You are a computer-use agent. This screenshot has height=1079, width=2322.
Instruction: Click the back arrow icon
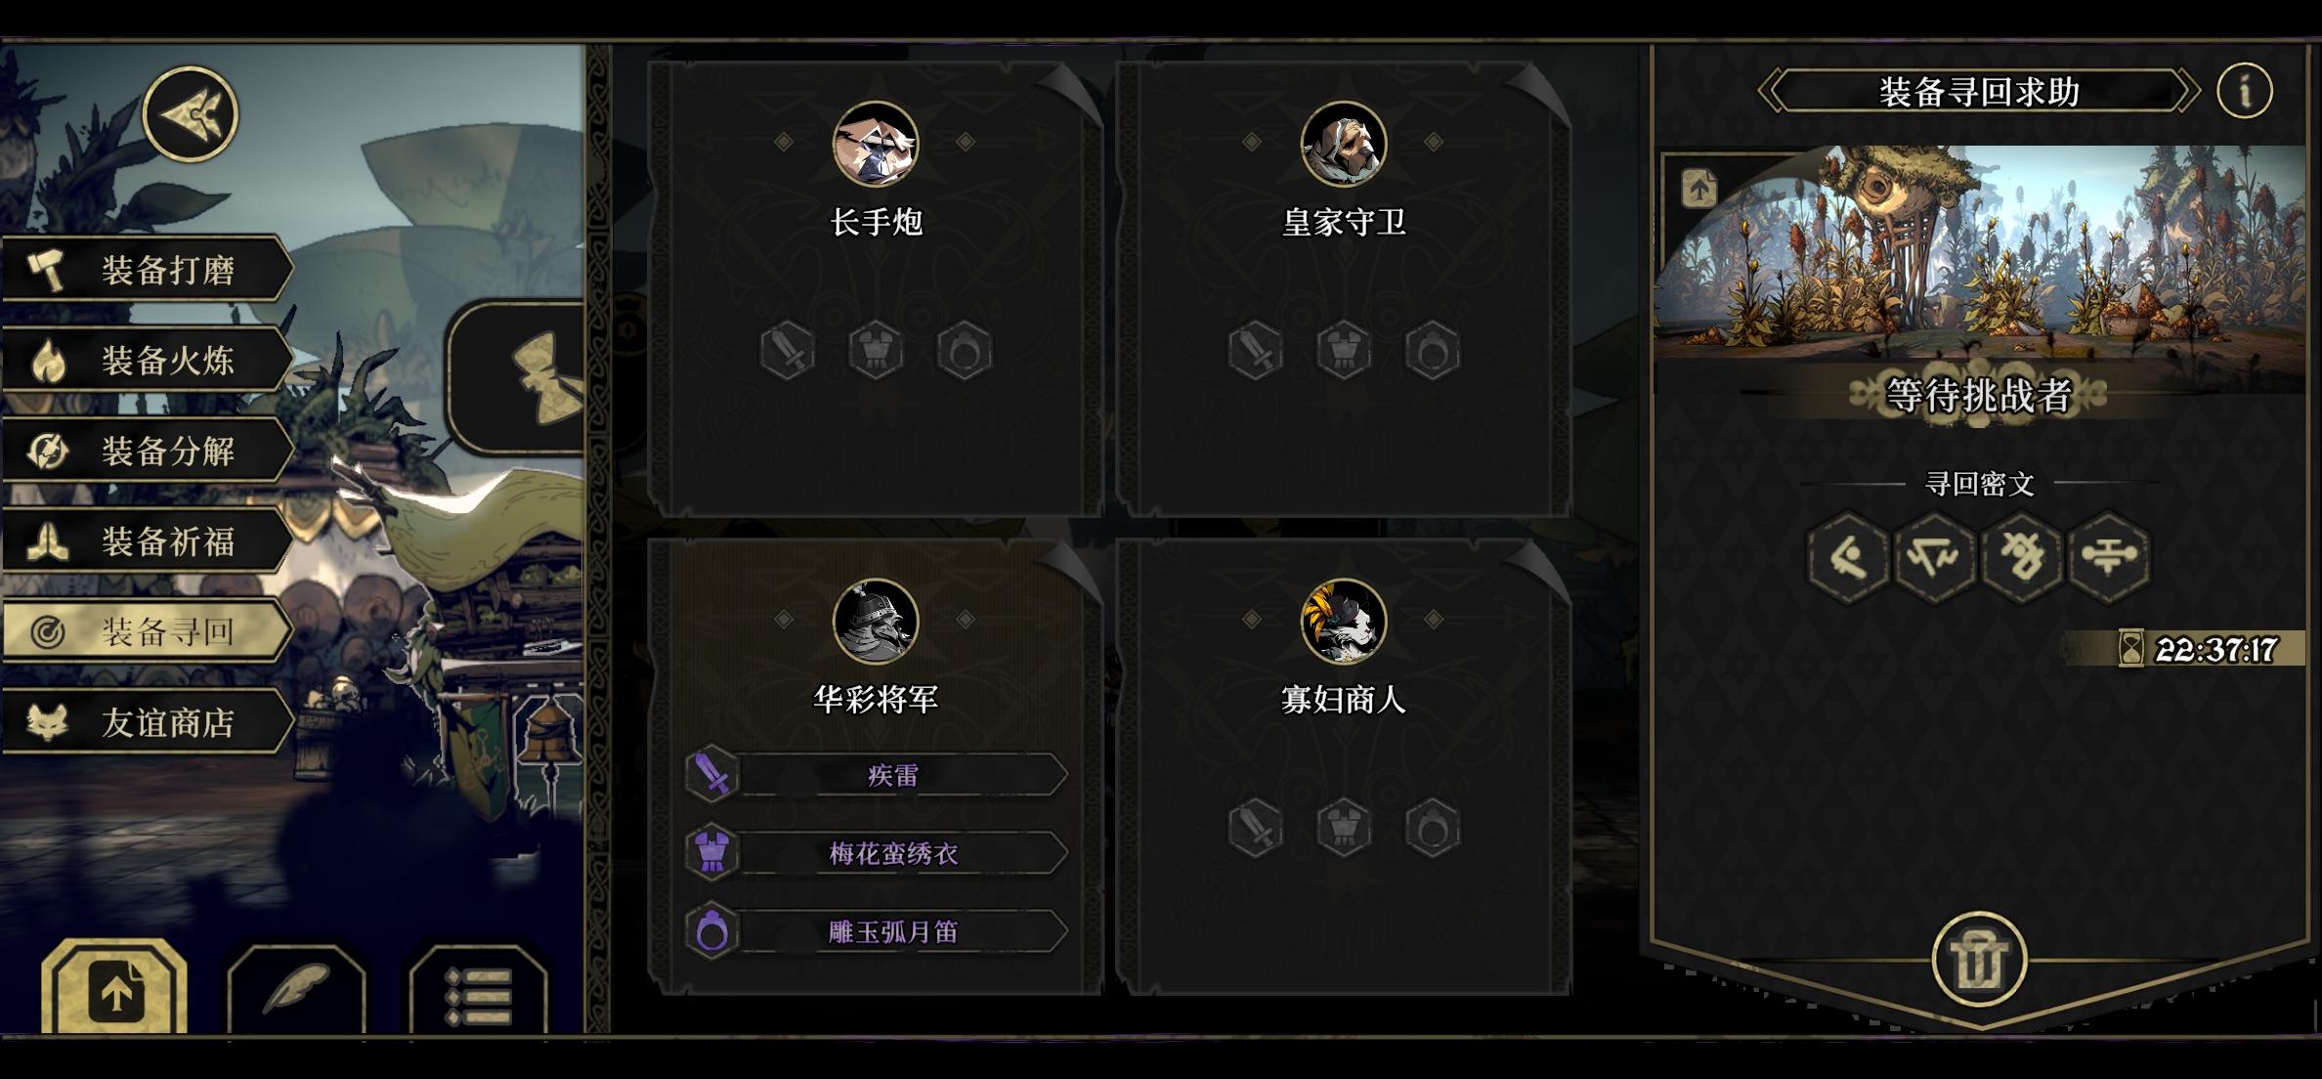click(x=191, y=114)
